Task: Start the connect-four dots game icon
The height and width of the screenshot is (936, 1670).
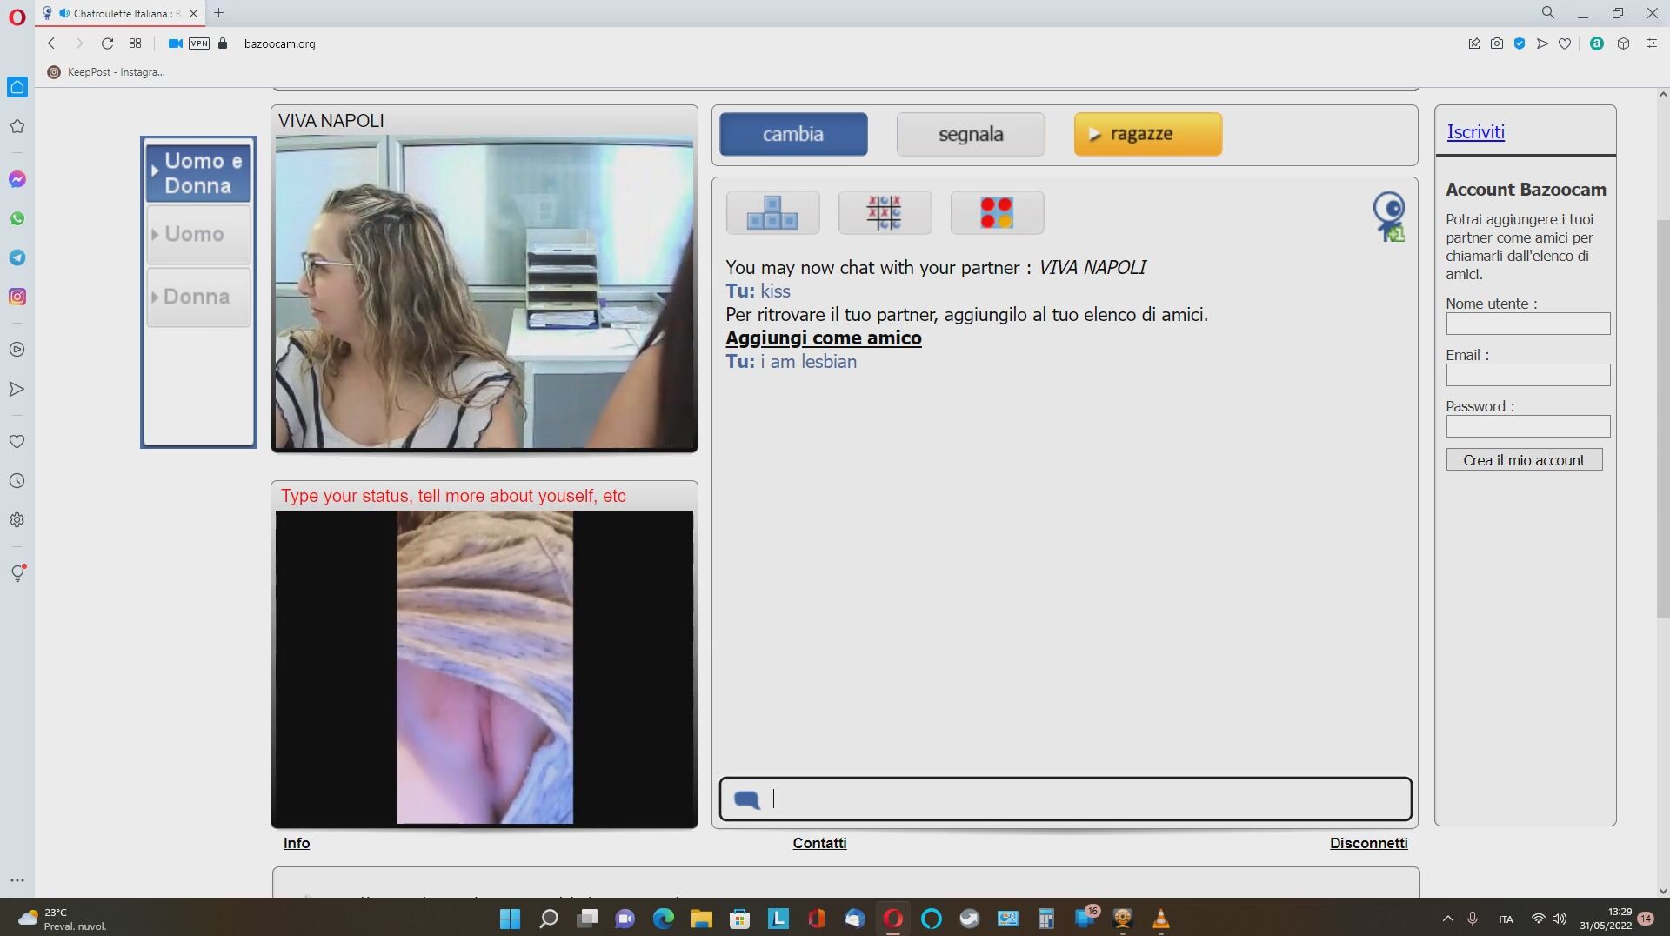Action: pyautogui.click(x=997, y=212)
